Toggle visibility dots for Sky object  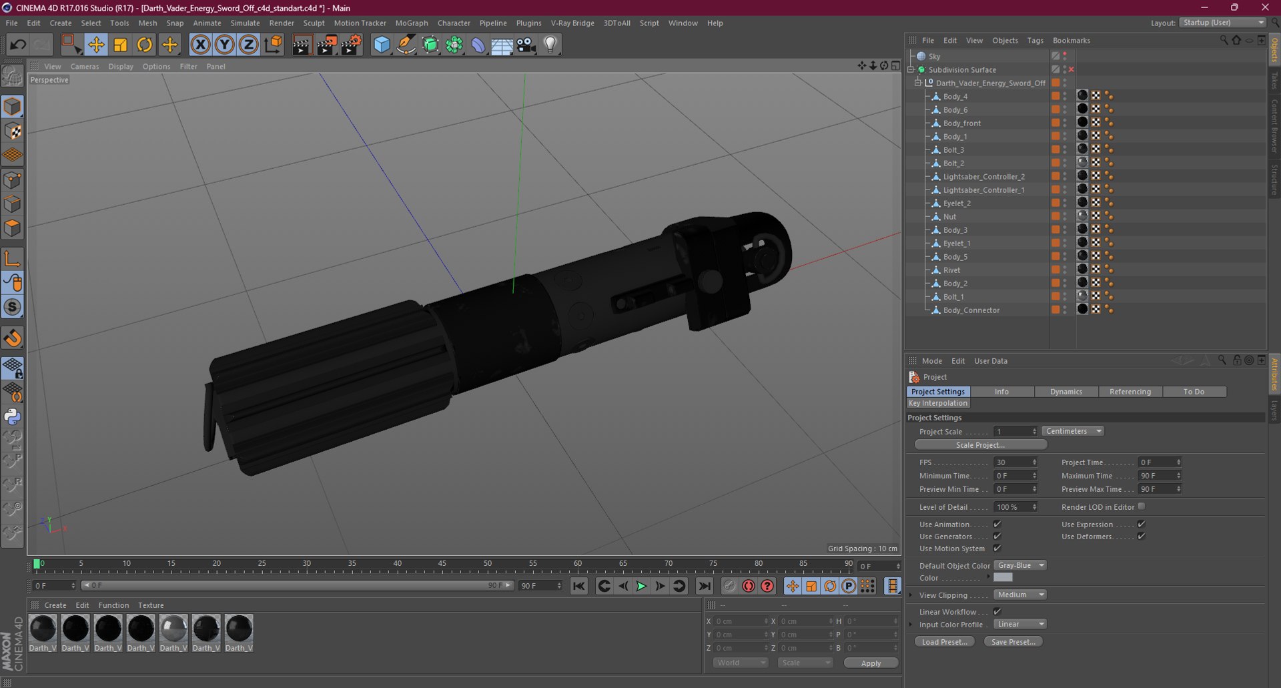click(x=1065, y=56)
